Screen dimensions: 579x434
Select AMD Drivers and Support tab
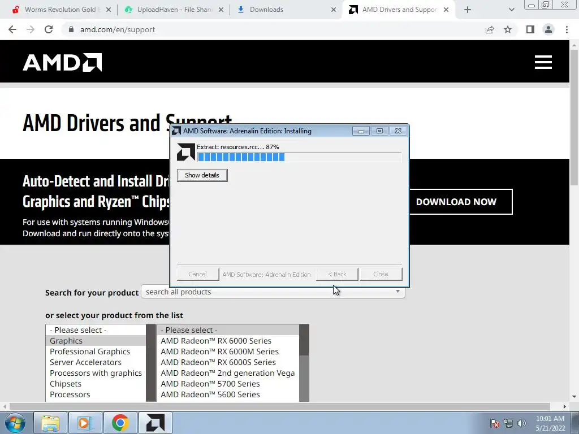[399, 10]
